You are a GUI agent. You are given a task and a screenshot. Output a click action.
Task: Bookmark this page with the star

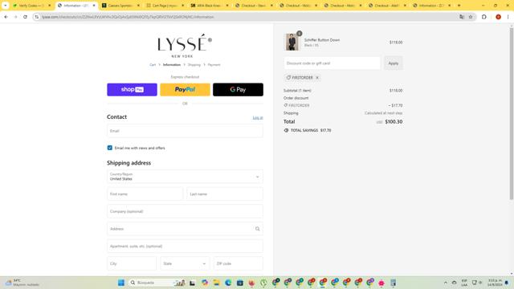471,17
